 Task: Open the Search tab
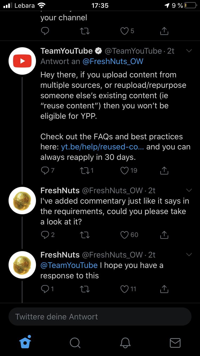click(x=75, y=342)
